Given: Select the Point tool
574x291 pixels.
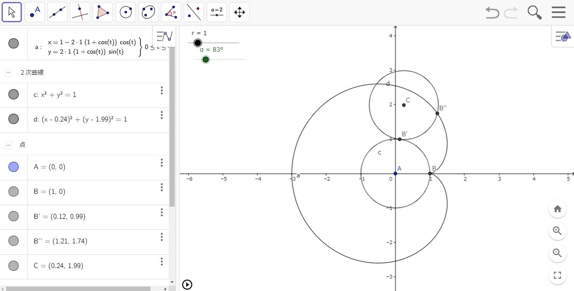Looking at the screenshot, I should tap(35, 12).
